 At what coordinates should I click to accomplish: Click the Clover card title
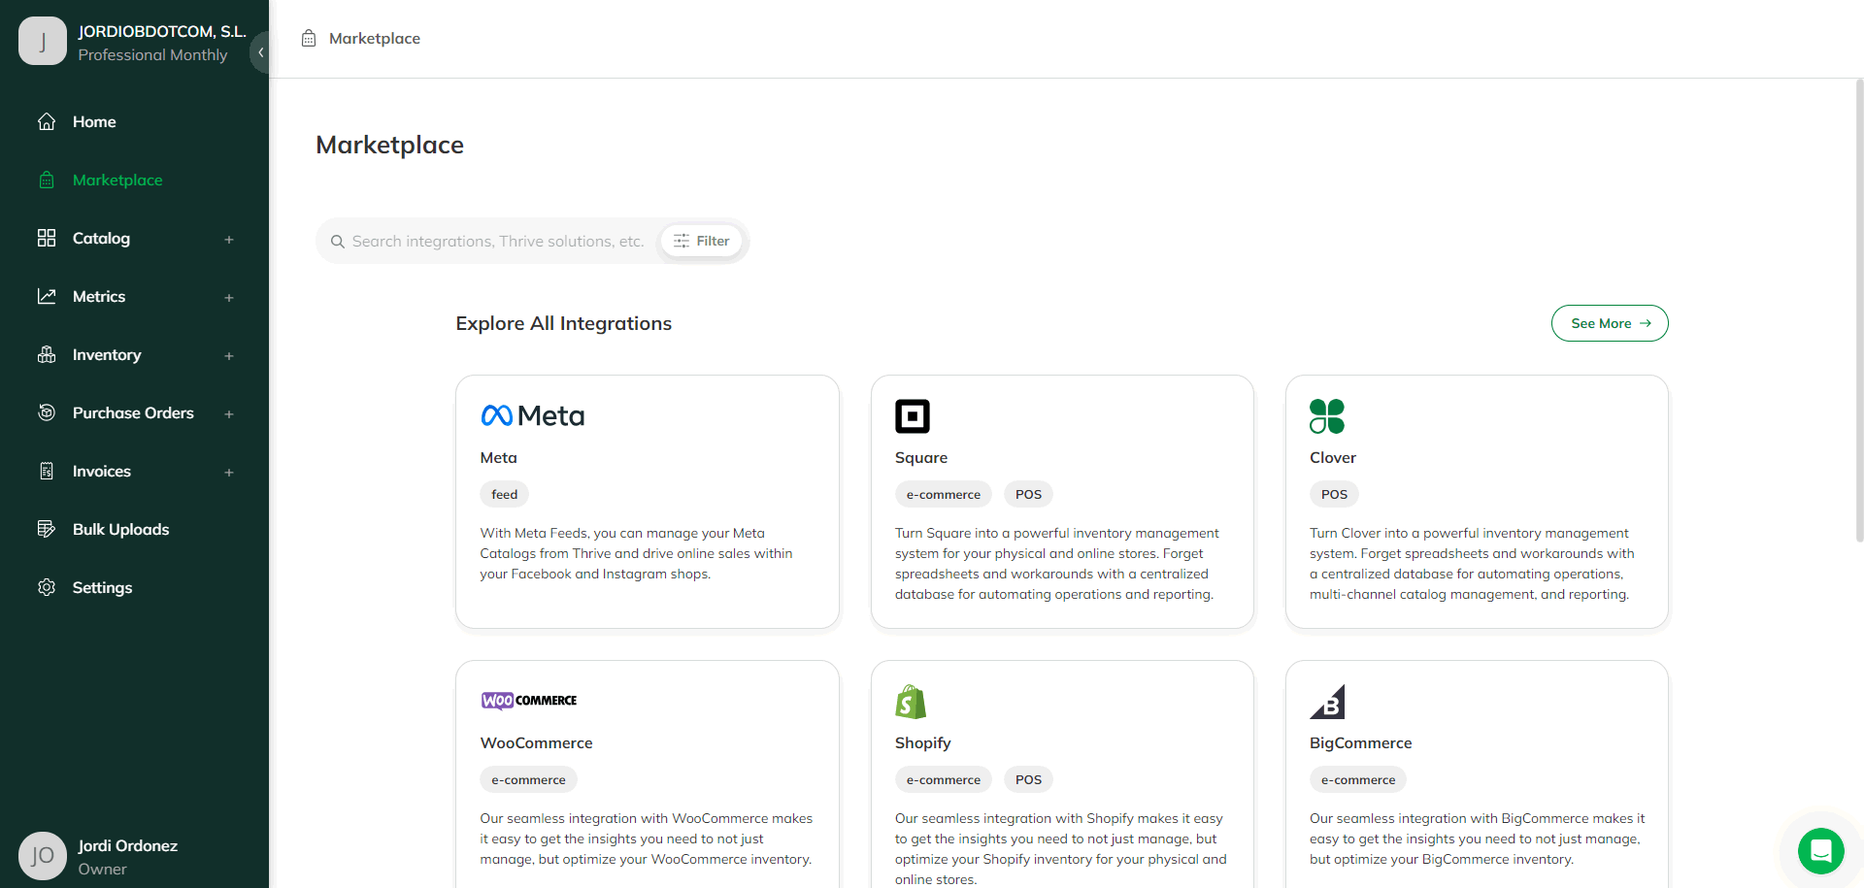(x=1332, y=457)
